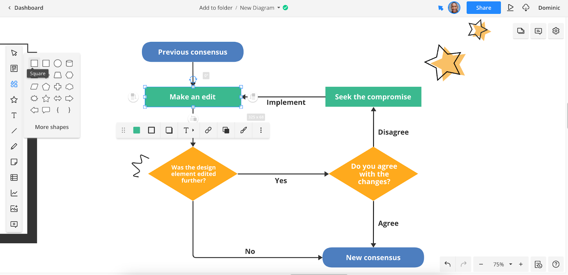The width and height of the screenshot is (568, 275).
Task: Click the link icon in floating toolbar
Action: pyautogui.click(x=208, y=130)
